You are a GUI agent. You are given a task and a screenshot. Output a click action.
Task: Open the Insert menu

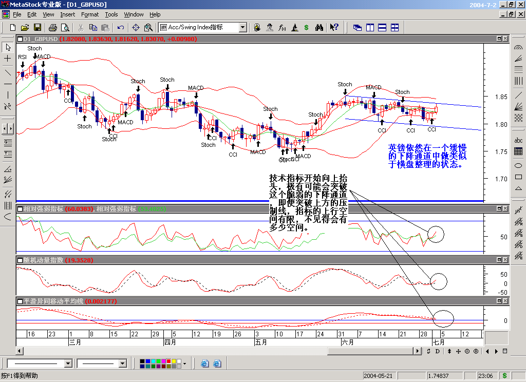(68, 14)
